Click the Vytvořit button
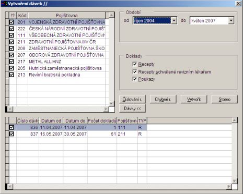The image size is (243, 194). (x=194, y=99)
